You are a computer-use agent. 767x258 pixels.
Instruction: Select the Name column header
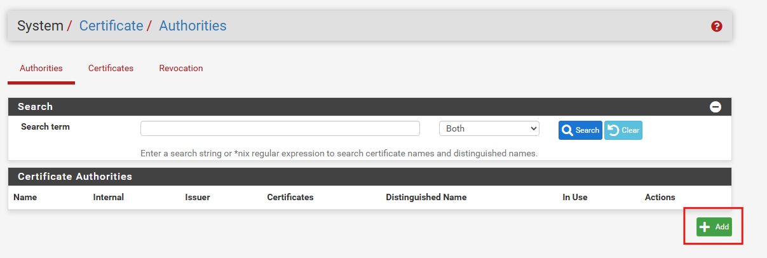[25, 198]
